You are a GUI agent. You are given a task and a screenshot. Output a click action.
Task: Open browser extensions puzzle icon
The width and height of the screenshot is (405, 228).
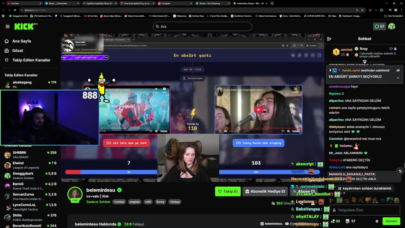pyautogui.click(x=382, y=10)
